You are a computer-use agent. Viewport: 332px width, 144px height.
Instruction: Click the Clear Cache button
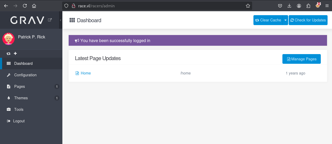click(x=268, y=20)
